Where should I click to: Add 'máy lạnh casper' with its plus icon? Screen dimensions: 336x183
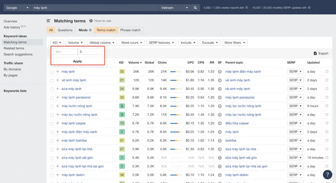pyautogui.click(x=58, y=123)
